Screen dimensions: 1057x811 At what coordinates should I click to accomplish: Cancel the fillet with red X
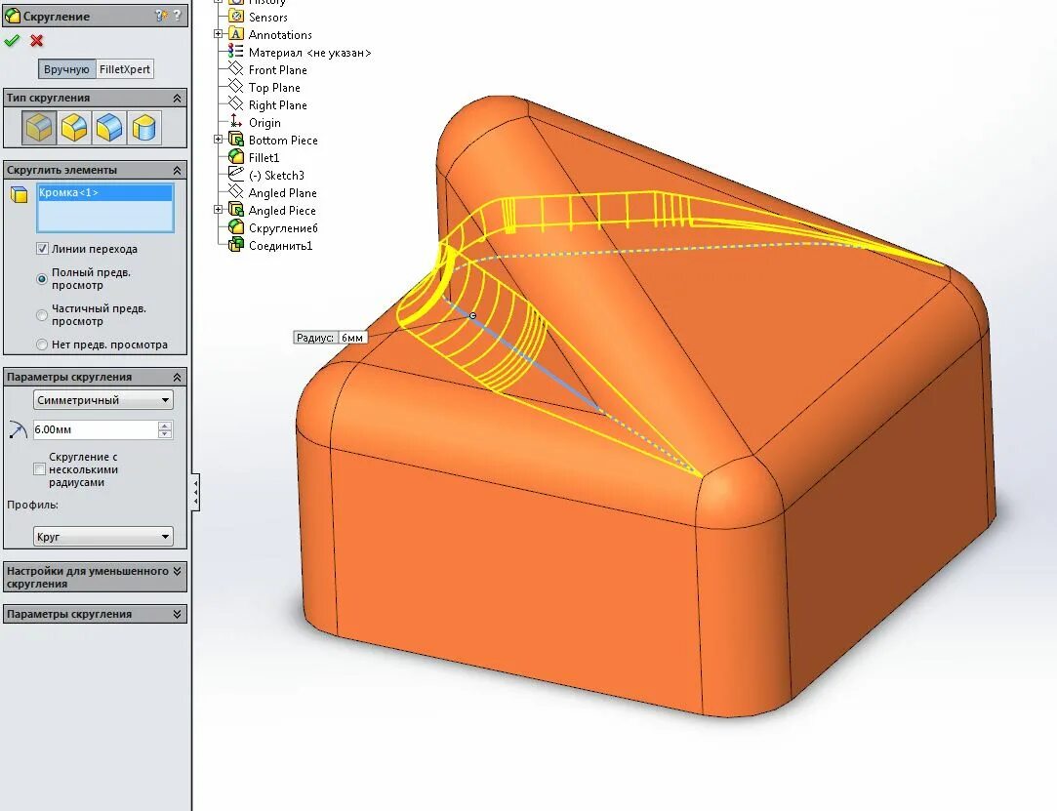pos(37,41)
